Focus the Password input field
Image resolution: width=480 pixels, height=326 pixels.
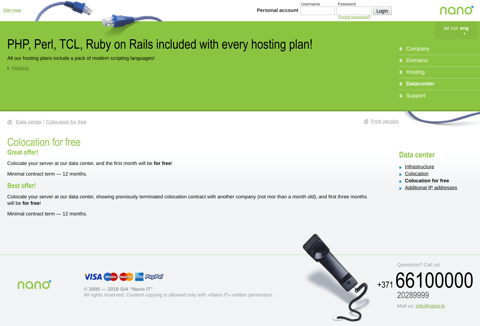click(x=354, y=11)
